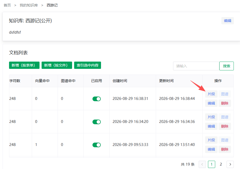This screenshot has height=169, width=240.
Task: Click next page arrow in pagination
Action: tap(230, 164)
